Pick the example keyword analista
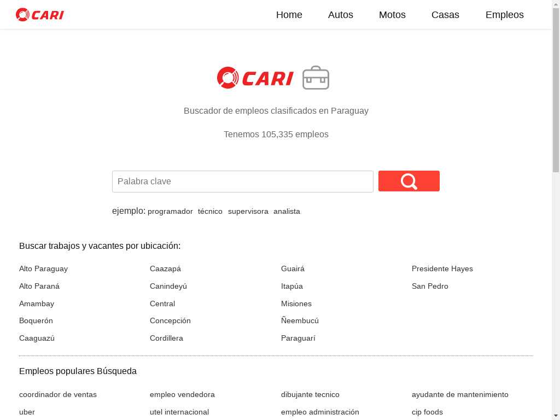 pyautogui.click(x=287, y=212)
